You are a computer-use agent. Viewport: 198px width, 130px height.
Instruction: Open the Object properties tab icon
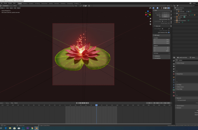[174, 77]
